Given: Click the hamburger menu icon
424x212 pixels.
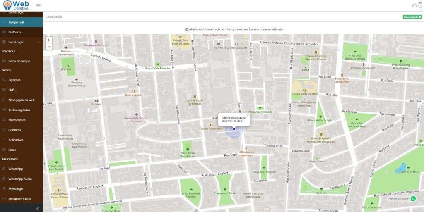Looking at the screenshot, I should (x=39, y=5).
